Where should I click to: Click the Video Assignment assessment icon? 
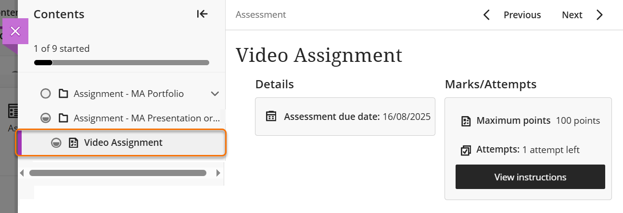74,142
